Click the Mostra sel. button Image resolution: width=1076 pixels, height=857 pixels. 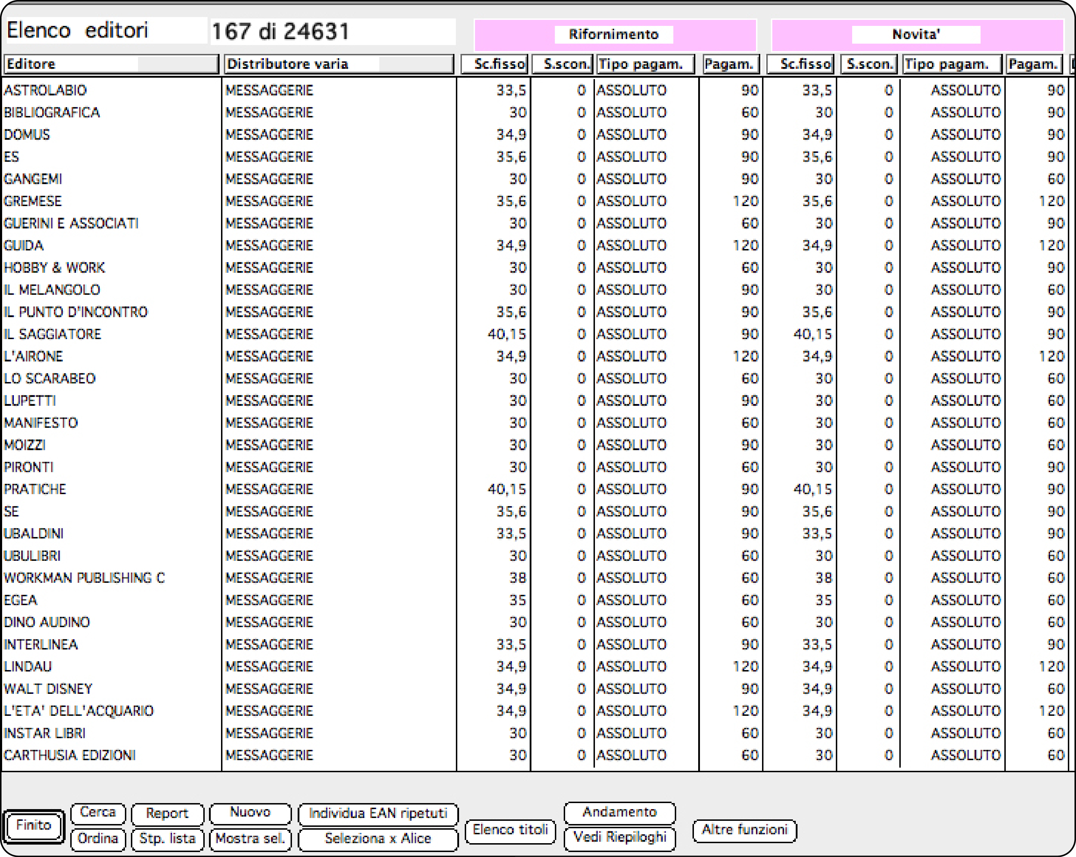tap(250, 839)
